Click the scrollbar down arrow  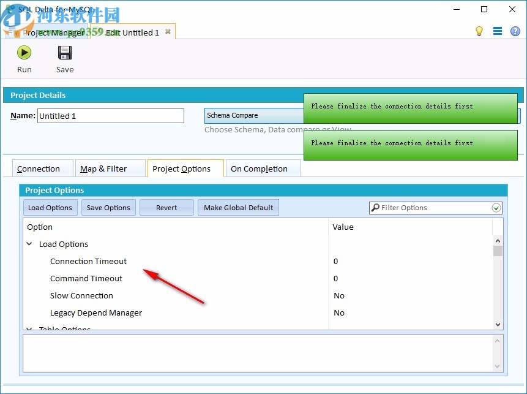[x=497, y=325]
